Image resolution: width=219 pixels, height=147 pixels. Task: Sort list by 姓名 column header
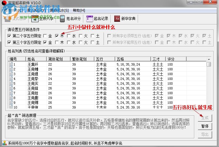pos(36,59)
